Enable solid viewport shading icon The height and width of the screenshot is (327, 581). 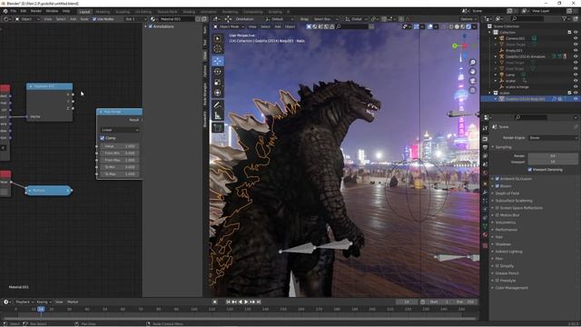click(x=457, y=26)
